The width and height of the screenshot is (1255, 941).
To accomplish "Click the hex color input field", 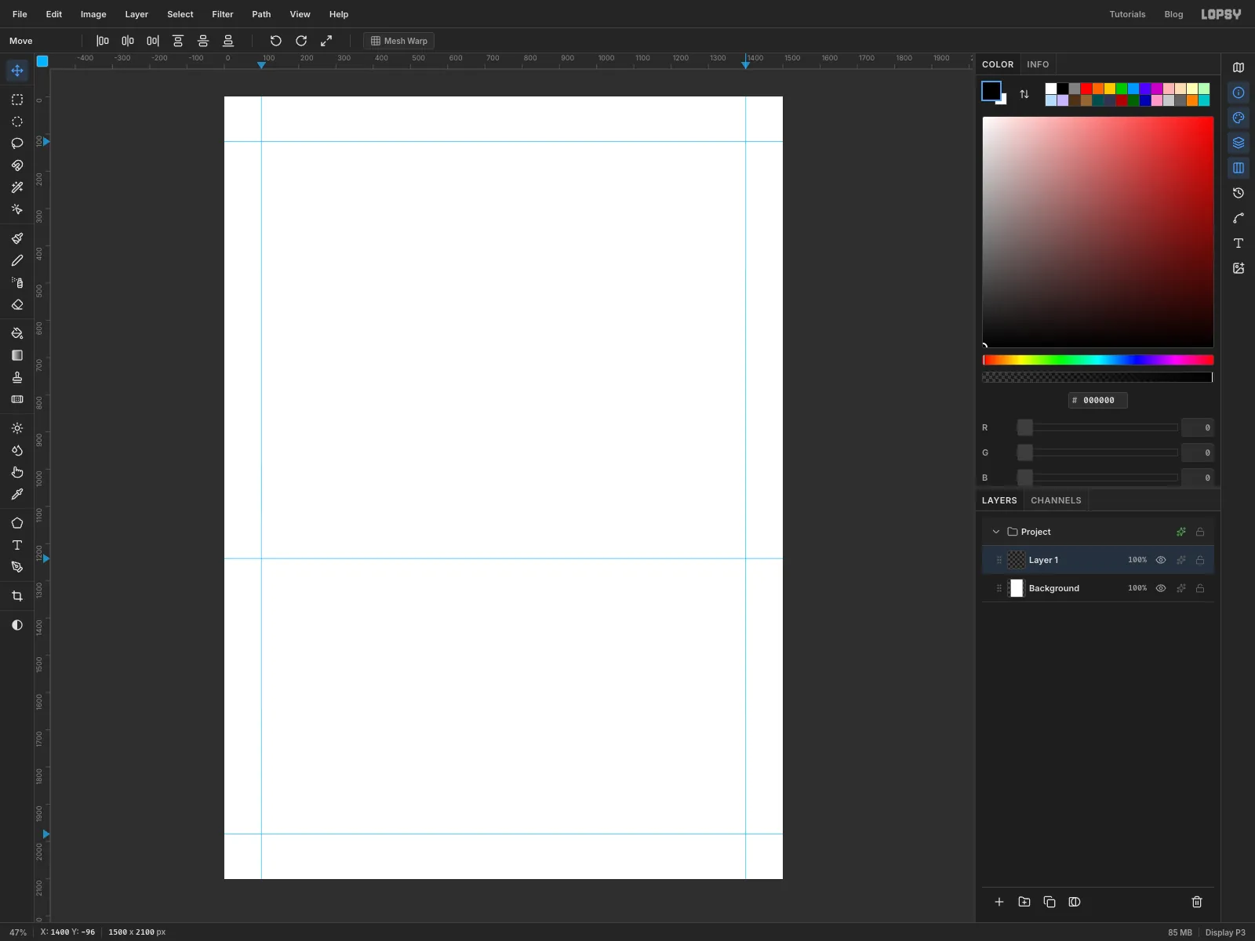I will tap(1098, 400).
